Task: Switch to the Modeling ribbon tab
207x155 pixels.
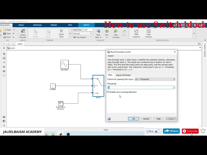Action: pyautogui.click(x=38, y=25)
